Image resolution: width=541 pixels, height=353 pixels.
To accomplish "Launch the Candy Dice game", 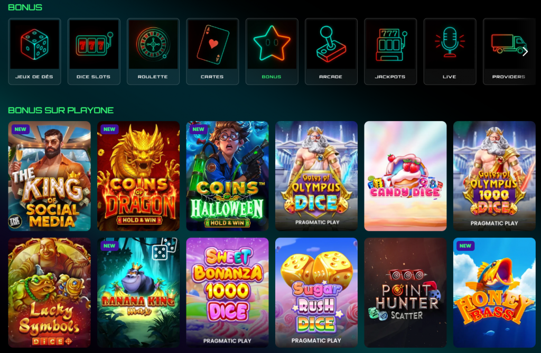I will pyautogui.click(x=405, y=175).
